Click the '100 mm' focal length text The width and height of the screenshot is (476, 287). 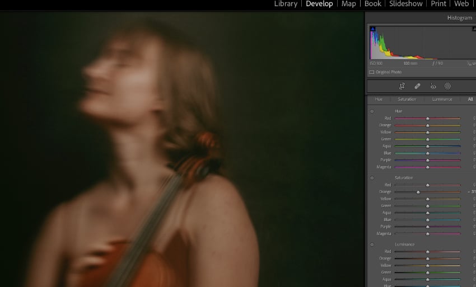[410, 63]
